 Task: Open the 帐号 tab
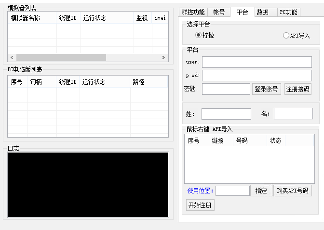(x=219, y=12)
